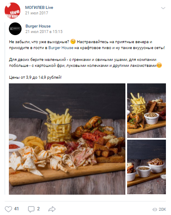Image resolution: width=171 pixels, height=215 pixels.
Task: Follow the inline Burger House text link
Action: pyautogui.click(x=61, y=48)
